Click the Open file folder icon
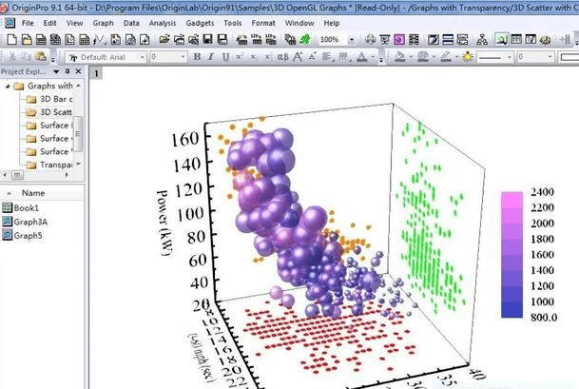This screenshot has width=579, height=389. click(x=164, y=39)
